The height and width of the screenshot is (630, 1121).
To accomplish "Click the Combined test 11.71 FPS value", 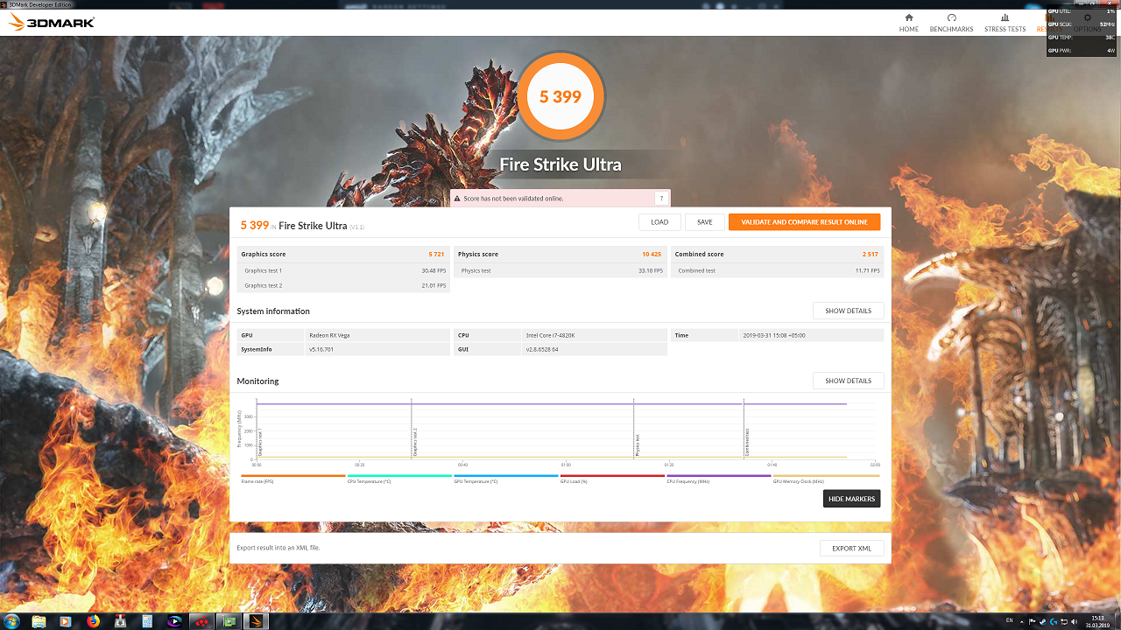I will 868,270.
